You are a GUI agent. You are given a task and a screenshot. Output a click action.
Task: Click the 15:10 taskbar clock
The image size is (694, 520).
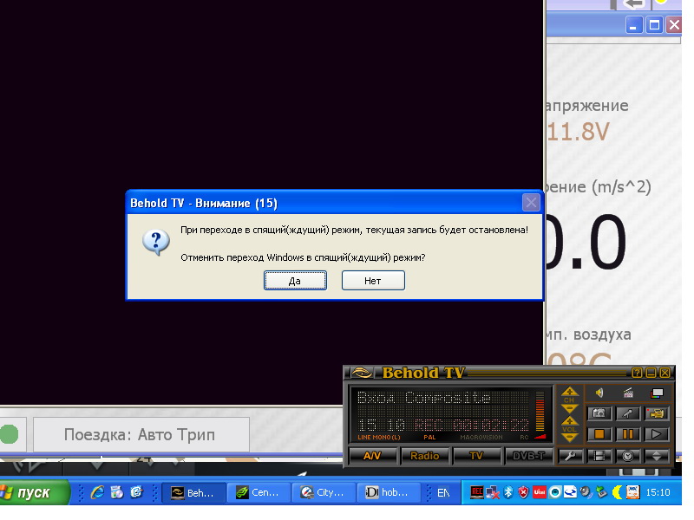pos(658,492)
